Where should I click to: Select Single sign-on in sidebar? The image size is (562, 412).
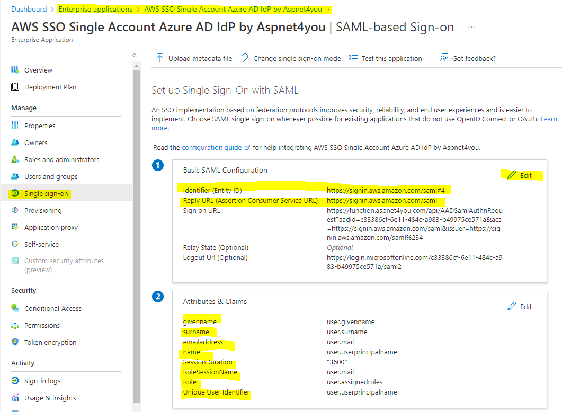(x=46, y=193)
